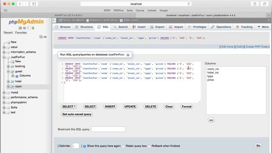Hide navigation panel arrow icon
The height and width of the screenshot is (153, 272).
point(54,20)
